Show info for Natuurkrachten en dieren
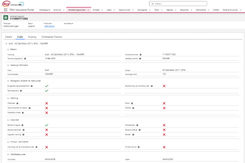 pyautogui.click(x=30, y=108)
